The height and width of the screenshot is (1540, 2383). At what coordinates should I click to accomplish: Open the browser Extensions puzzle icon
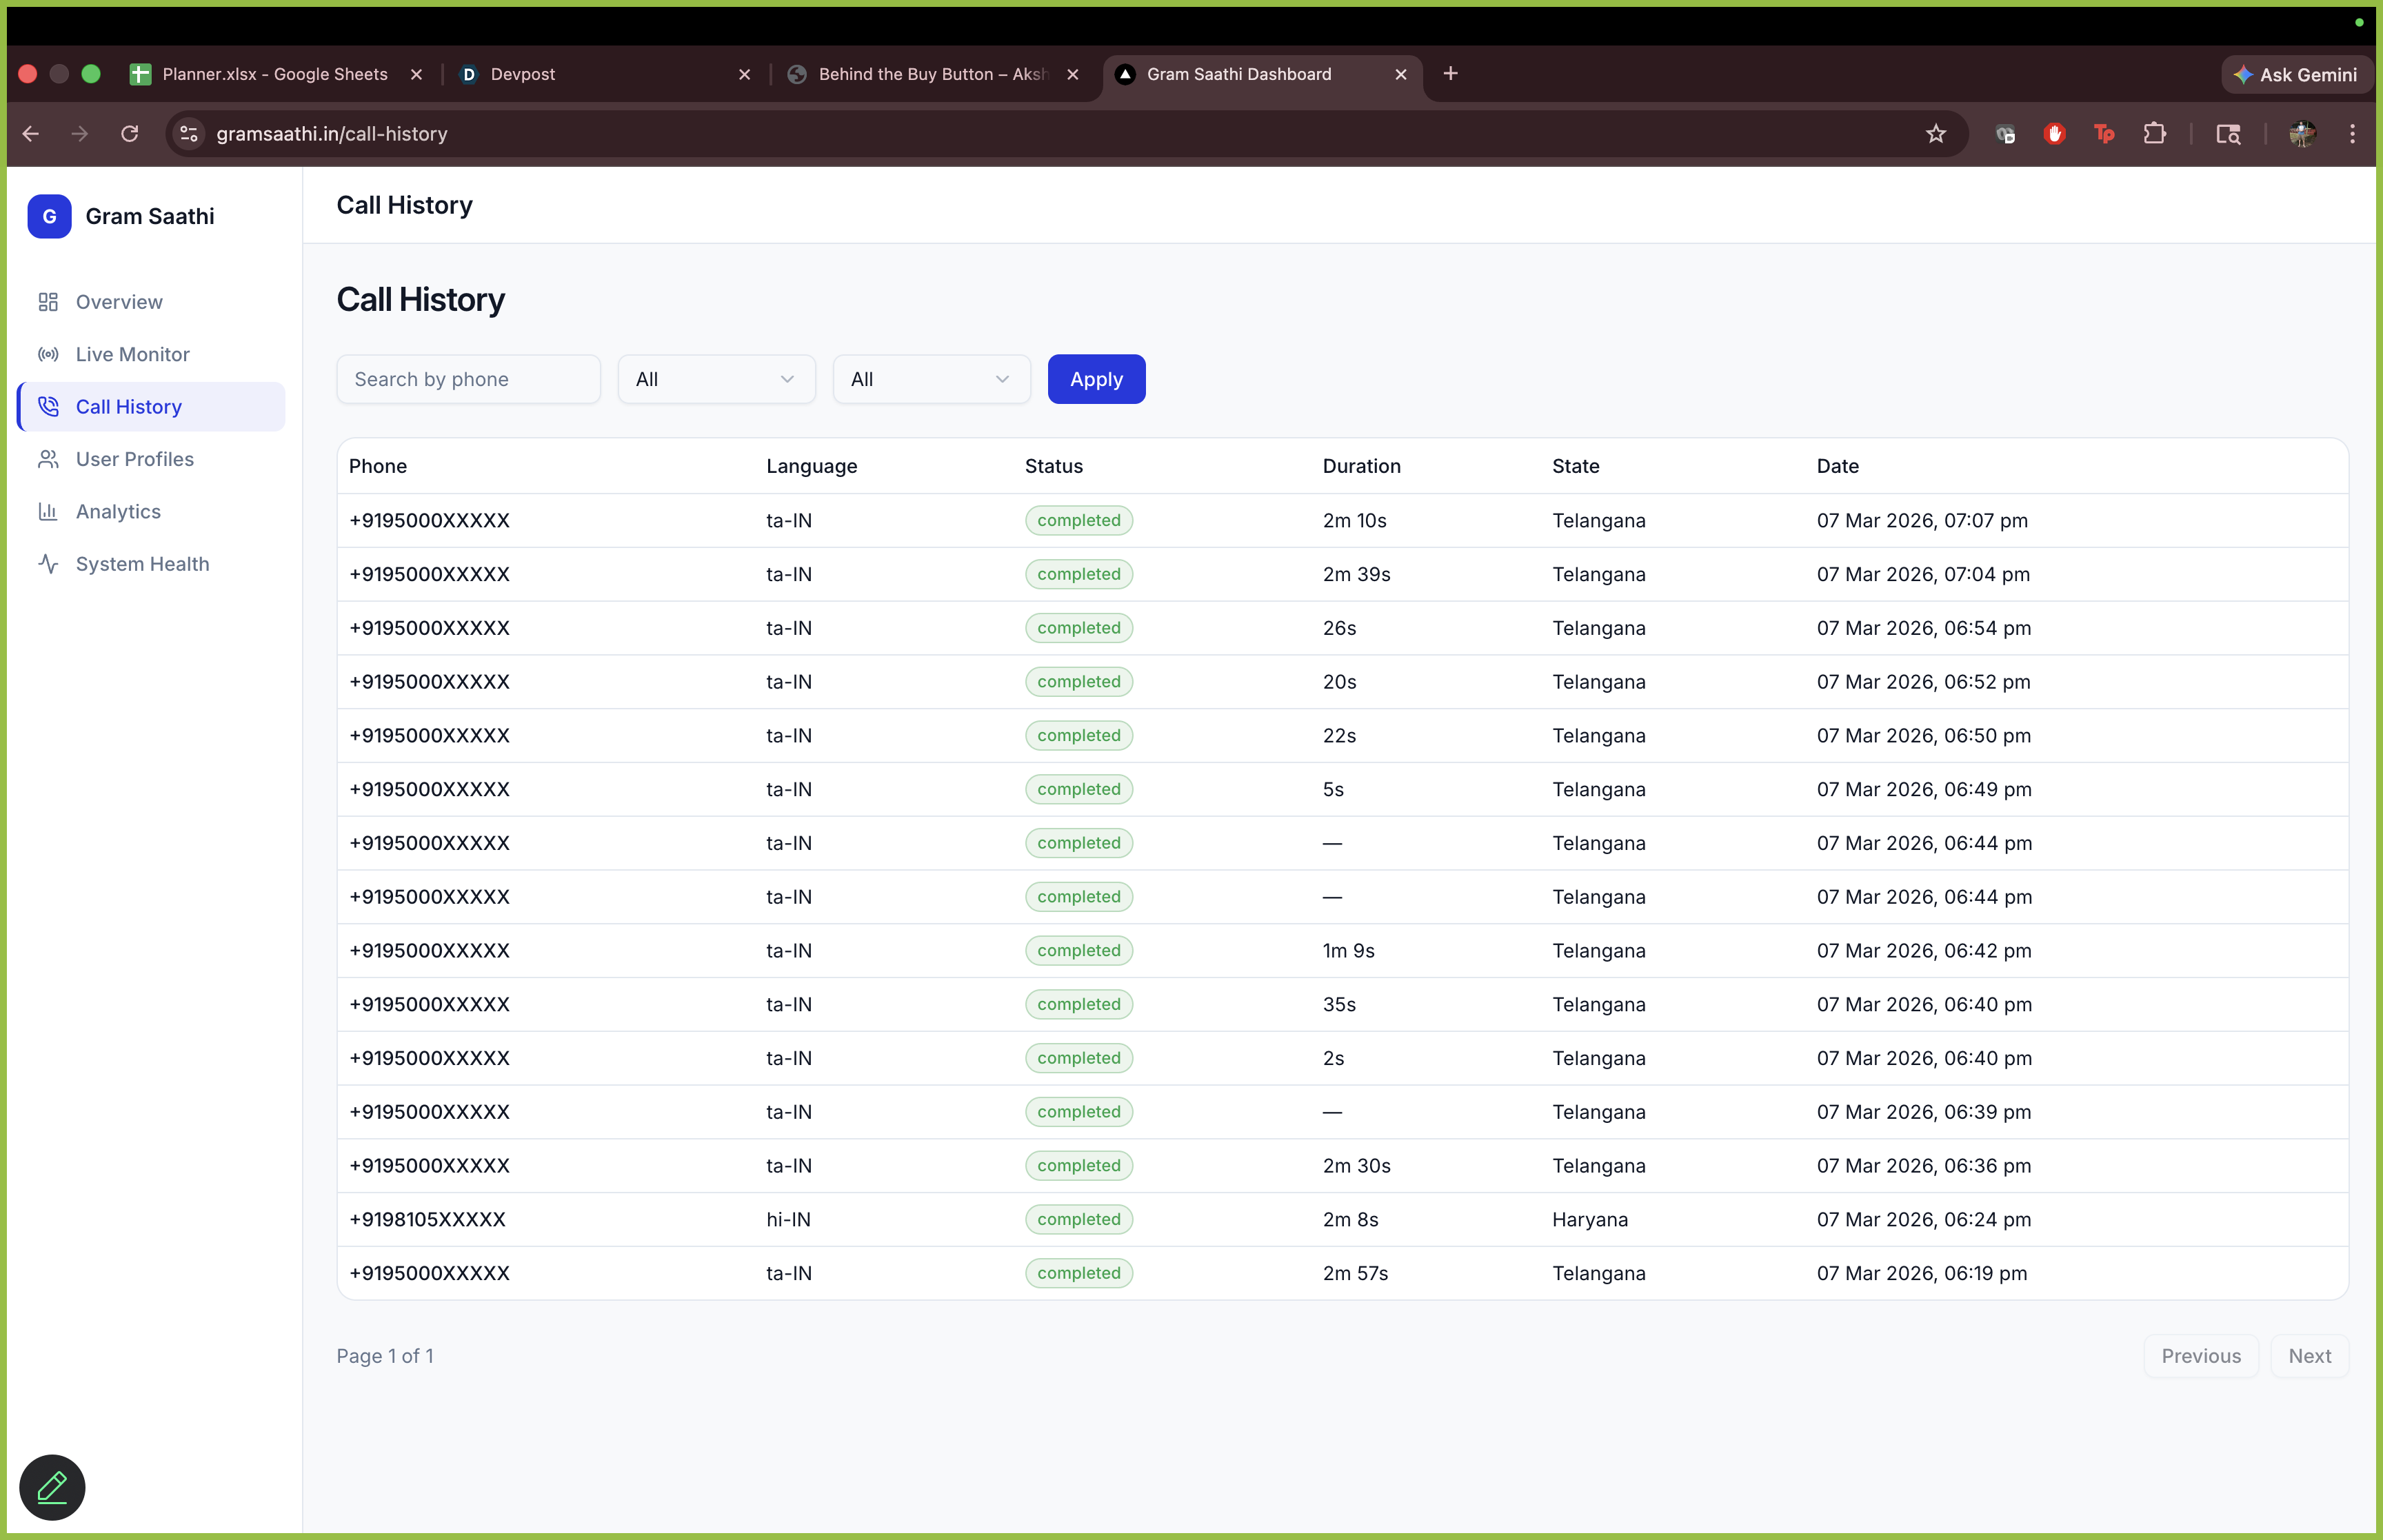tap(2154, 134)
